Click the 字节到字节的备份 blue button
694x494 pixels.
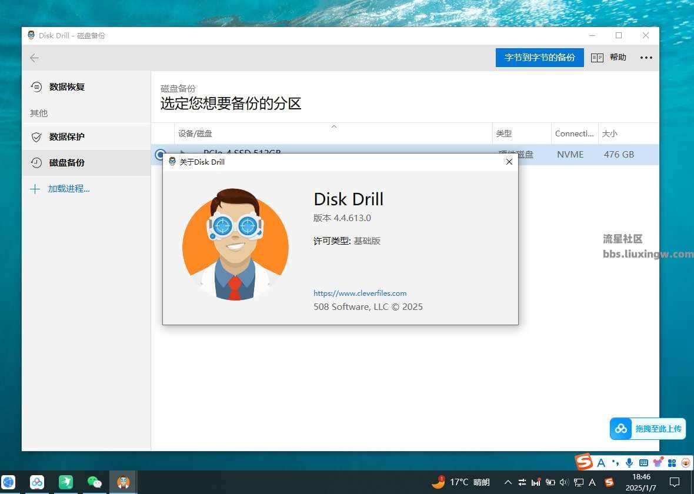(x=539, y=58)
